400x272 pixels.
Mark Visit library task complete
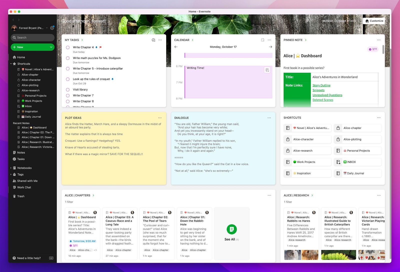point(68,90)
